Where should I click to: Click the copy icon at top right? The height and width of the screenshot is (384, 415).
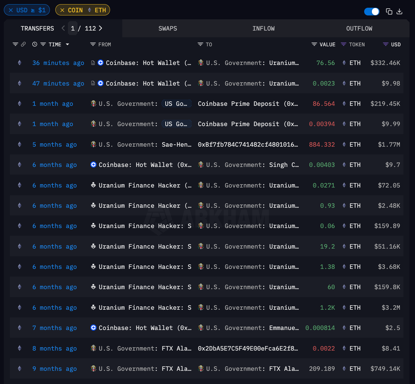[x=389, y=12]
